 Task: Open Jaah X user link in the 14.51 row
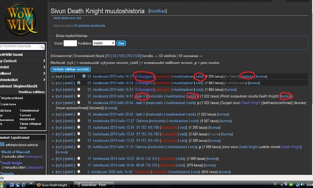140,96
